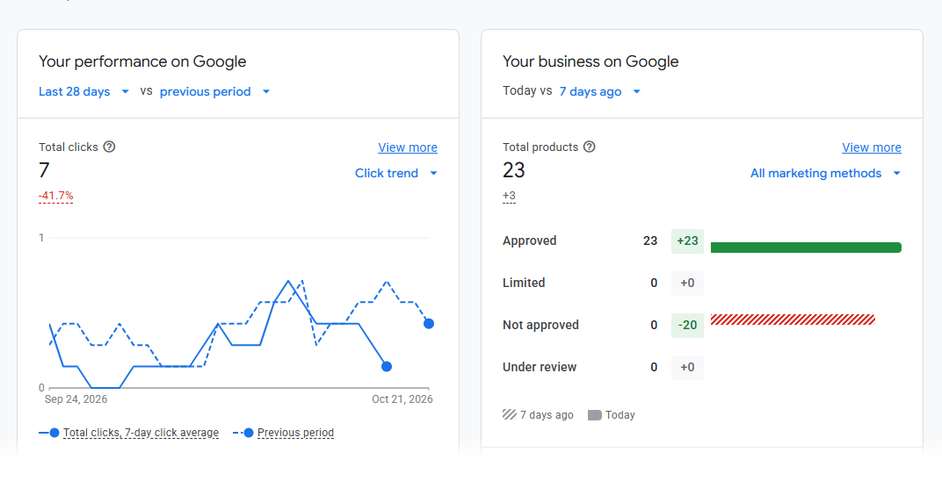Select the Not approved row label
Viewport: 942px width, 481px height.
click(x=540, y=325)
